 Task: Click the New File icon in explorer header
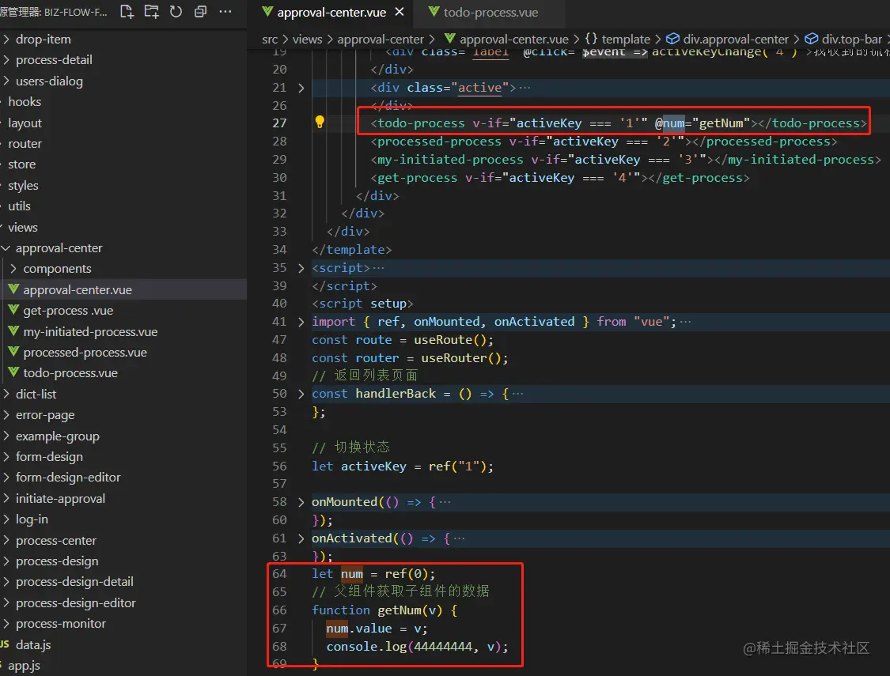click(x=127, y=11)
